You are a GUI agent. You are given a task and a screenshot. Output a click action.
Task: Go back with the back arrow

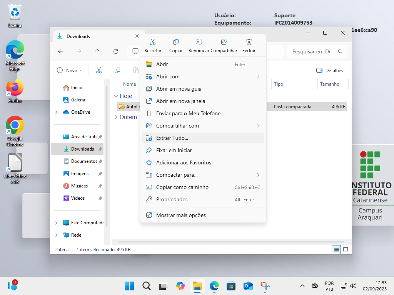click(60, 51)
